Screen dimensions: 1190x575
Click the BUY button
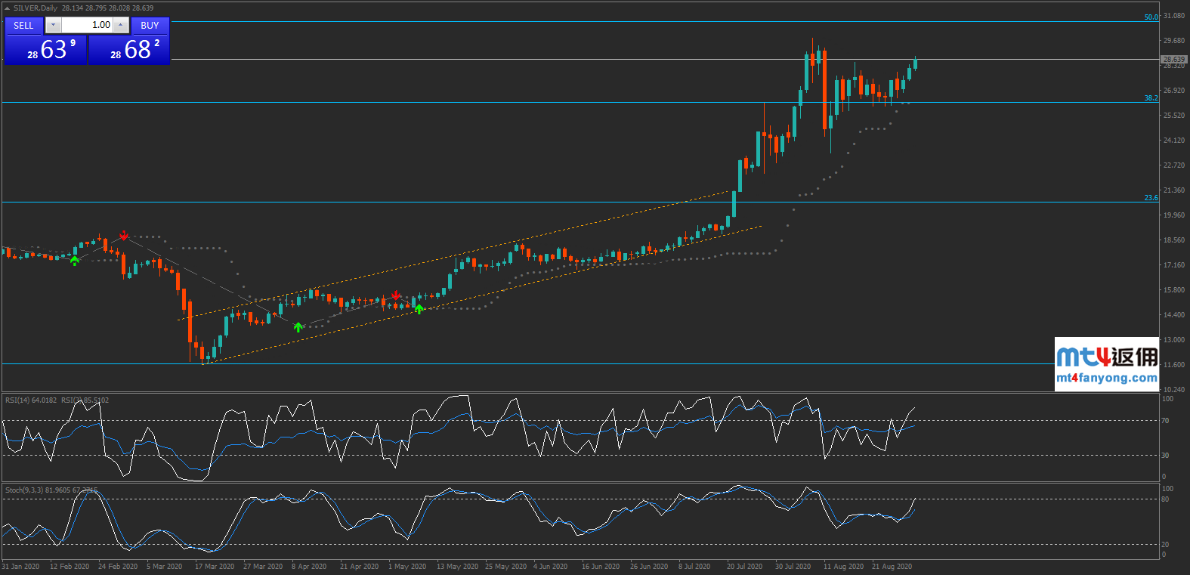click(150, 25)
